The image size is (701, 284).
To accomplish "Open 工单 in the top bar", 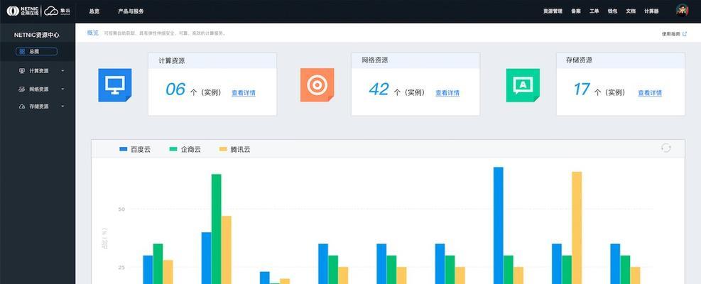I will coord(594,11).
